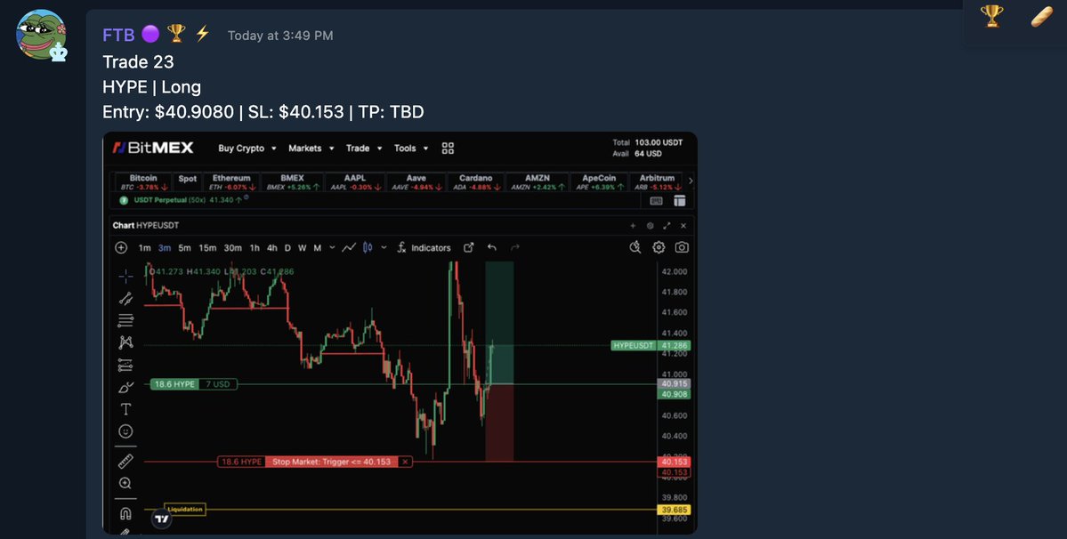Select the 15m timeframe
Screen dimensions: 1067x539
pos(207,248)
